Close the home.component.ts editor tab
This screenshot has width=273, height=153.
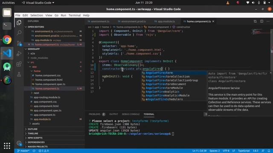pos(213,21)
